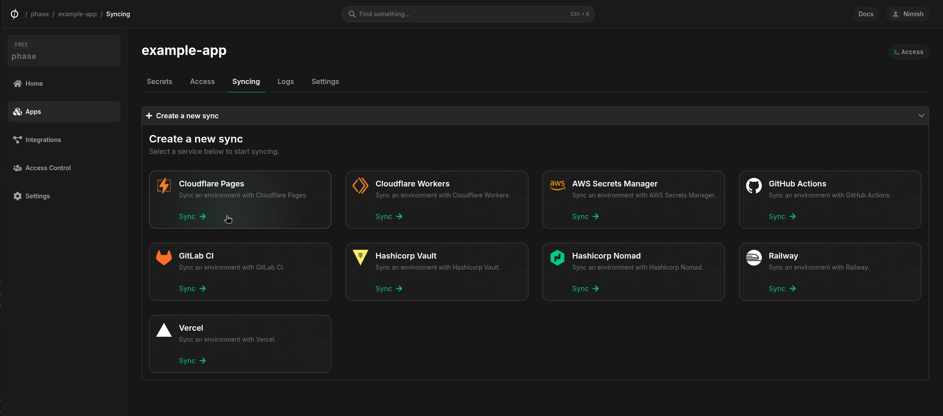Viewport: 943px width, 416px height.
Task: Click the Docs button in top bar
Action: tap(865, 14)
